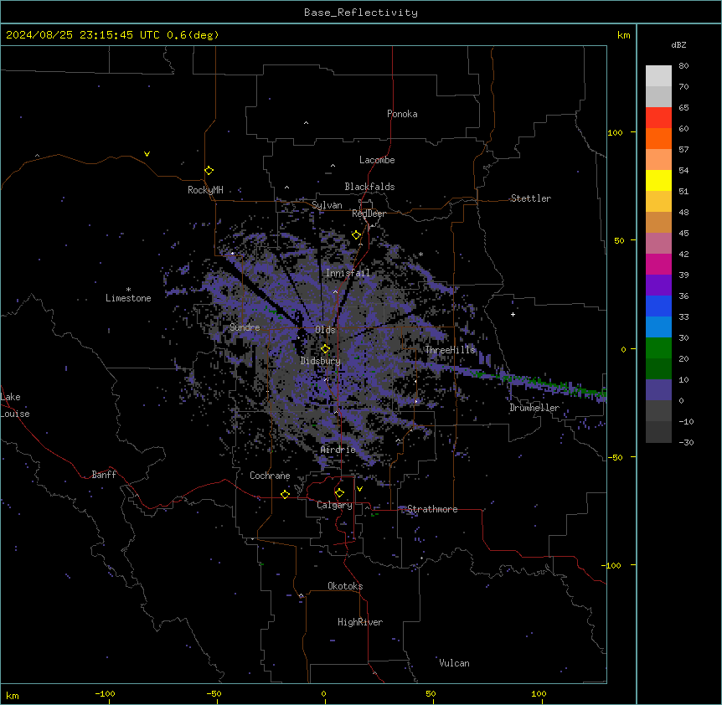
Task: Click the yellow marker south of RedDeer
Action: 356,235
